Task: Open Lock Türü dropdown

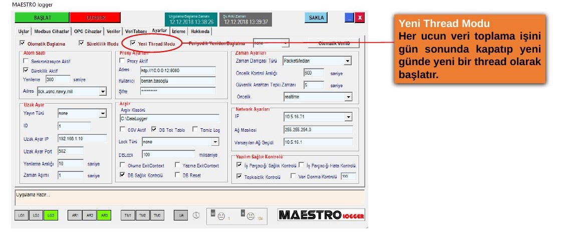Action: tap(215, 142)
